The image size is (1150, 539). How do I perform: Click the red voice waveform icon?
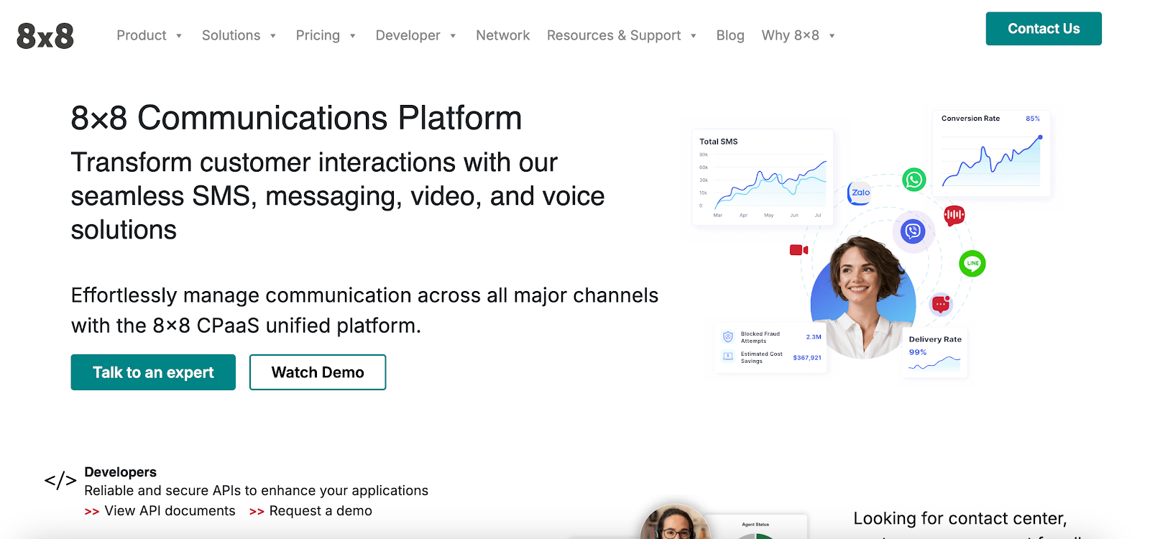[x=954, y=215]
